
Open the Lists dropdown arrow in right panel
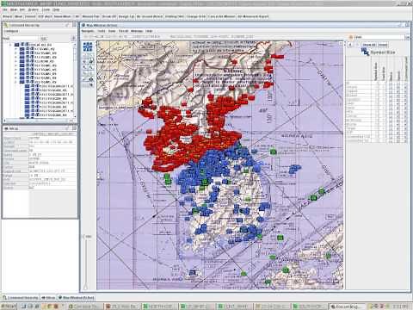[x=407, y=37]
